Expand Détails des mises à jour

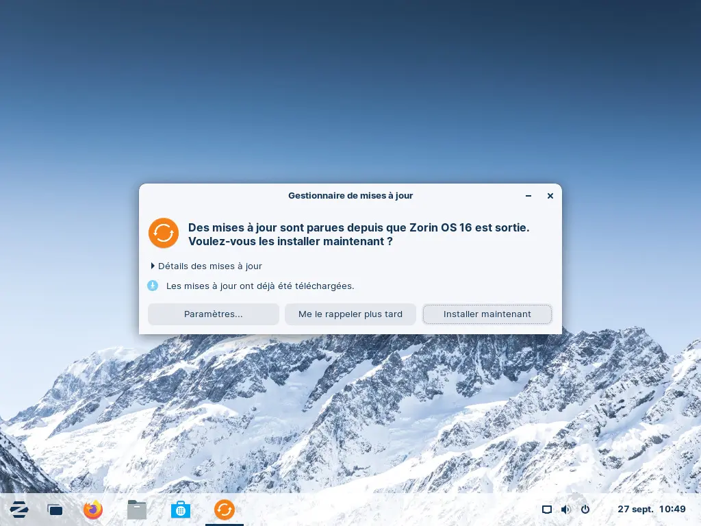point(206,266)
